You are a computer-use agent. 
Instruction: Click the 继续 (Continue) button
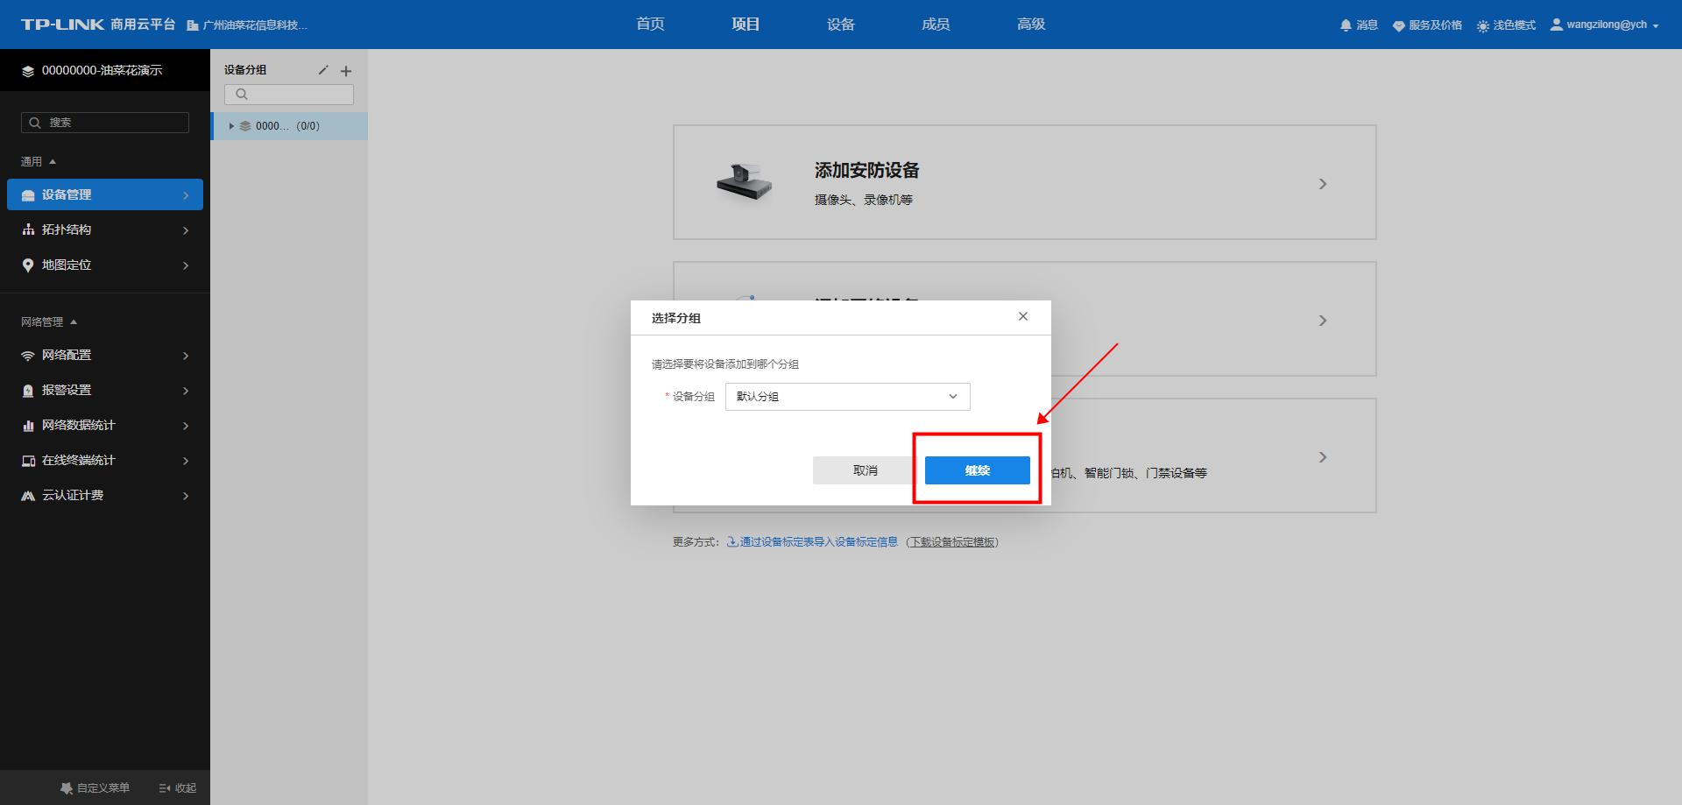coord(977,470)
